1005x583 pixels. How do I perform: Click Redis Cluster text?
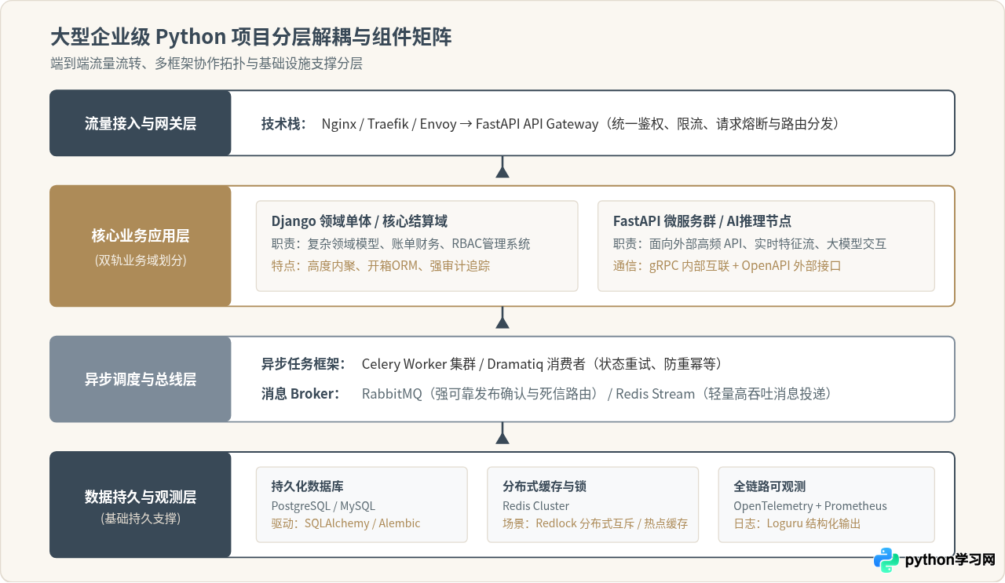coord(536,506)
